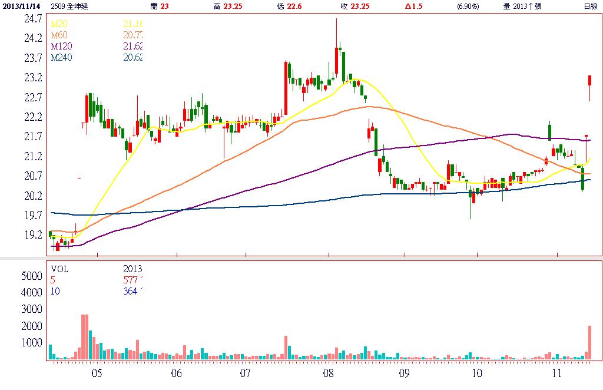Select the stock name 2509 全坤建

click(69, 6)
